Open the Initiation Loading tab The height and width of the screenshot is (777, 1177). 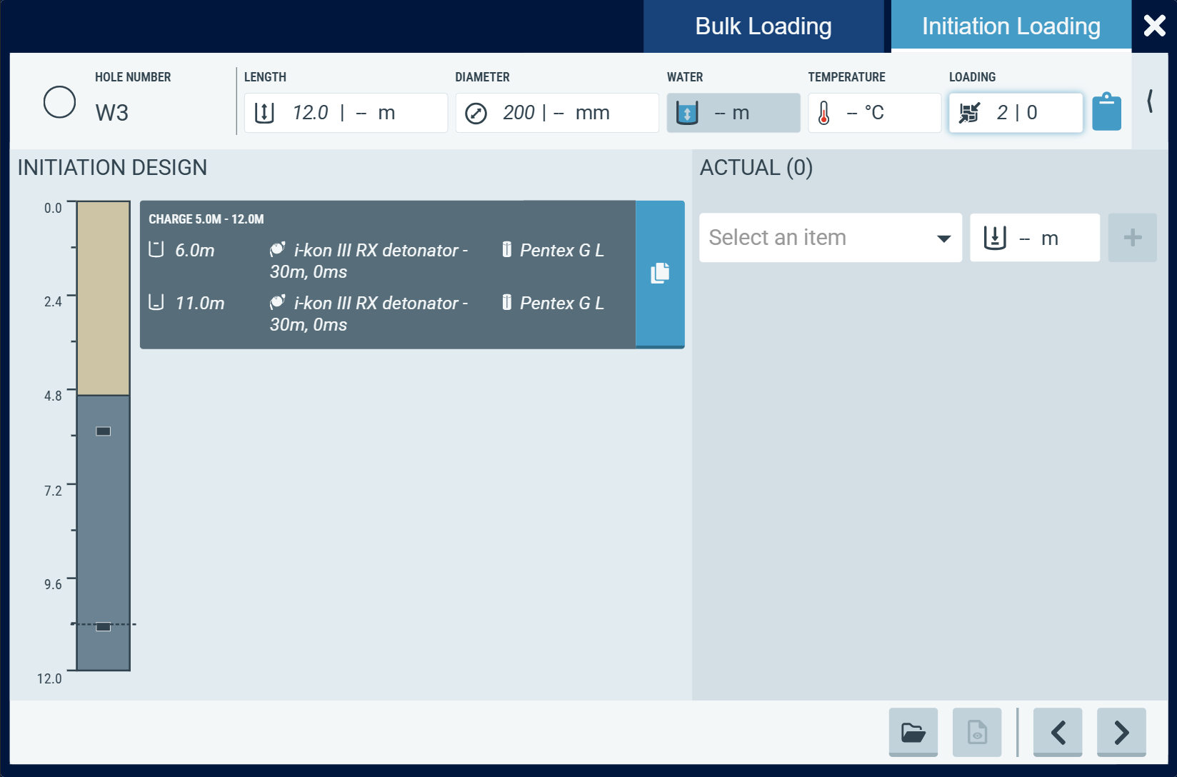[1011, 26]
